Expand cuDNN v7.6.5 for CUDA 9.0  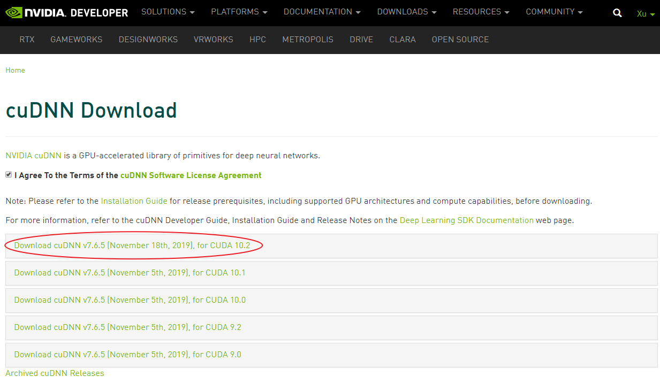click(331, 355)
